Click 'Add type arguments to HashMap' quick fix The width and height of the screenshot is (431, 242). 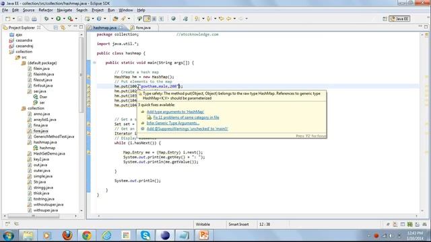(175, 112)
